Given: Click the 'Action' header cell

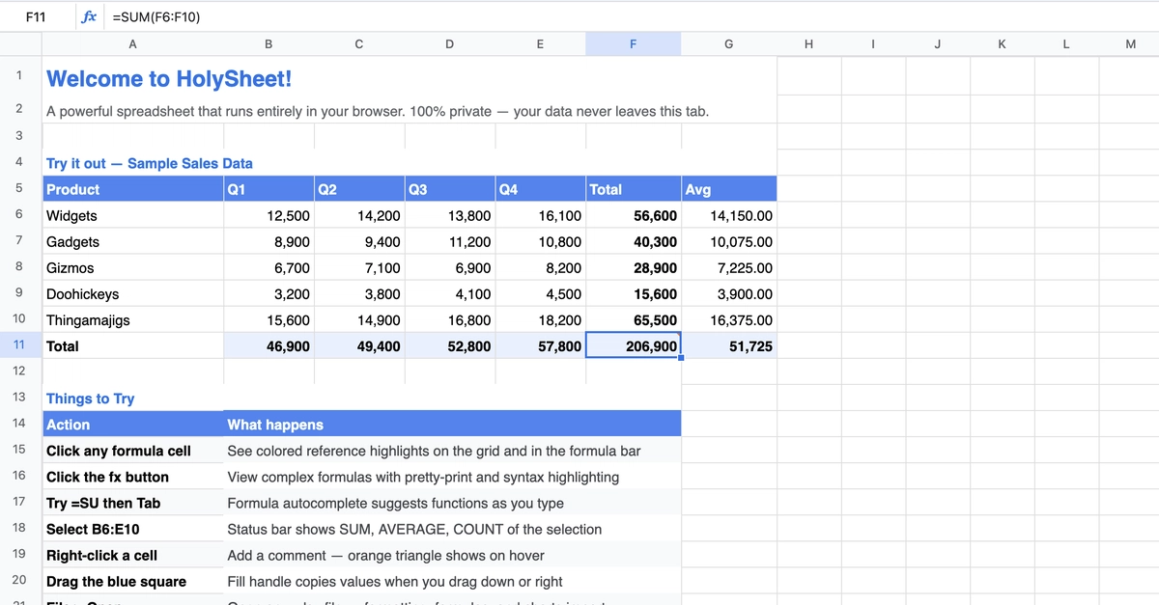Looking at the screenshot, I should point(133,424).
